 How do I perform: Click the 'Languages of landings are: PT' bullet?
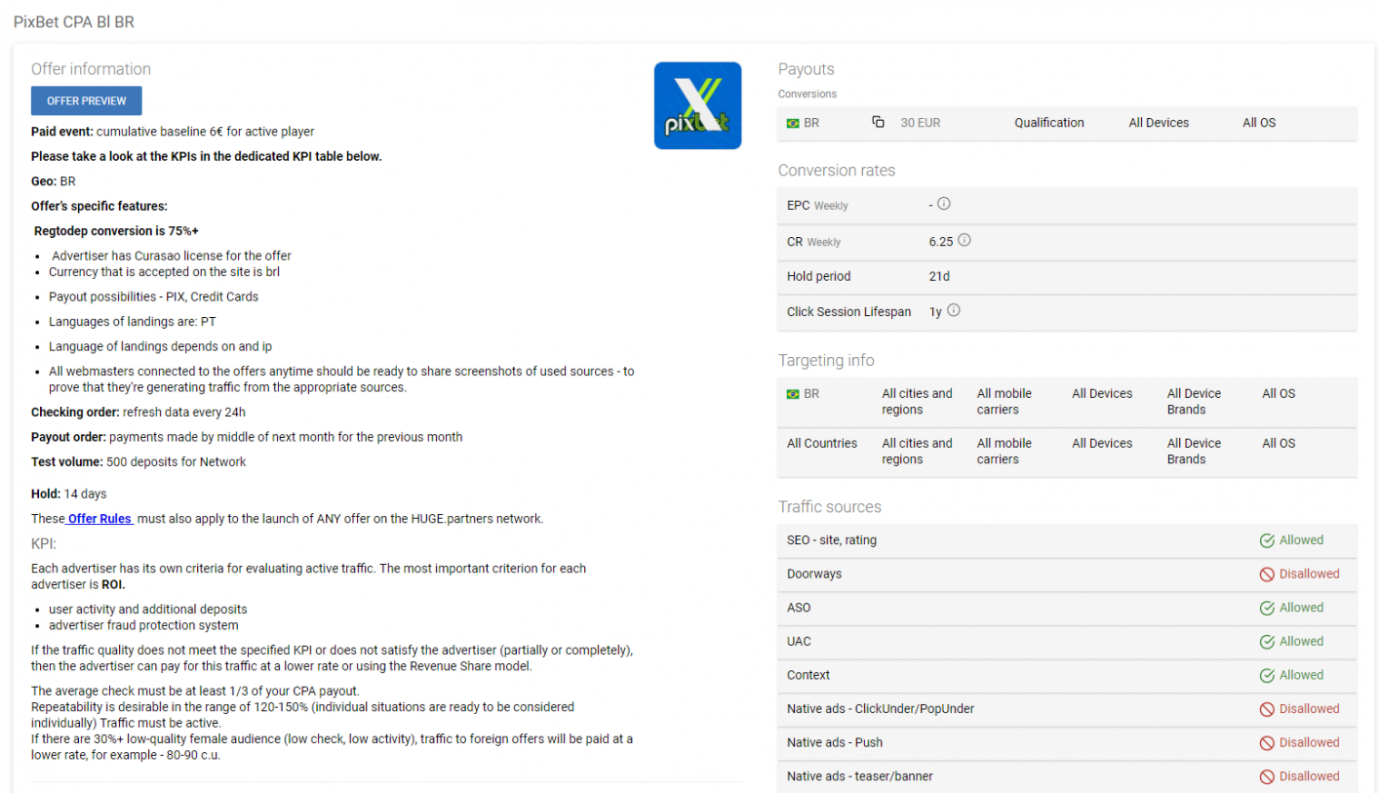pos(133,322)
